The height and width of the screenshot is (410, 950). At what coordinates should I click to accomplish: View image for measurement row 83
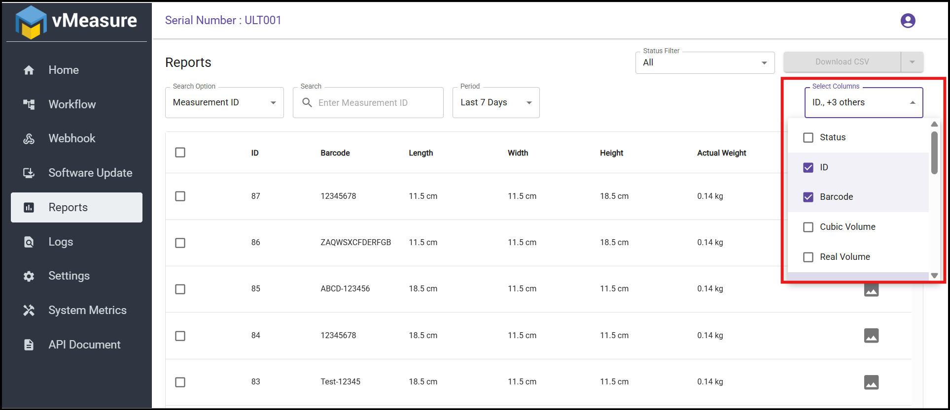(x=871, y=382)
